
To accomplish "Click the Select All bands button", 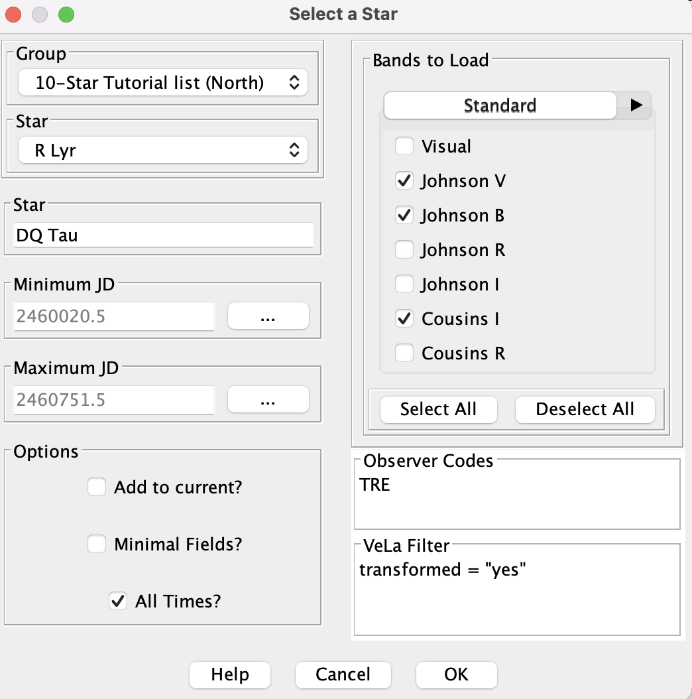I will (x=438, y=409).
